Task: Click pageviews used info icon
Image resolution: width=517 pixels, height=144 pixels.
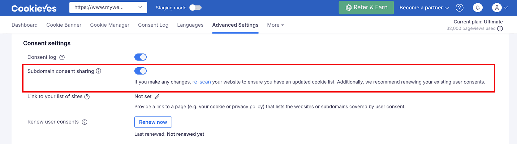Action: coord(500,29)
